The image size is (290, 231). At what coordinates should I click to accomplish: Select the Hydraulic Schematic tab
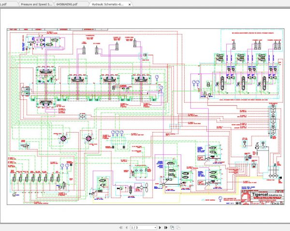[108, 4]
